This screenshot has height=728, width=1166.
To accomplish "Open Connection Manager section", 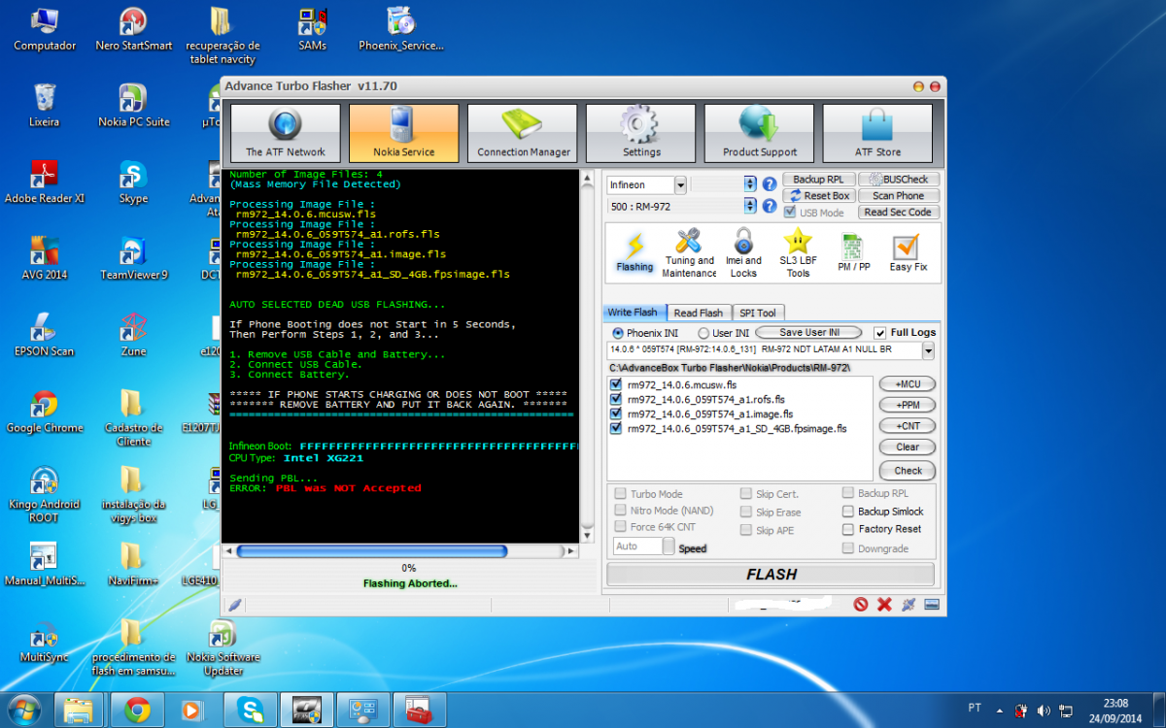I will (x=523, y=133).
